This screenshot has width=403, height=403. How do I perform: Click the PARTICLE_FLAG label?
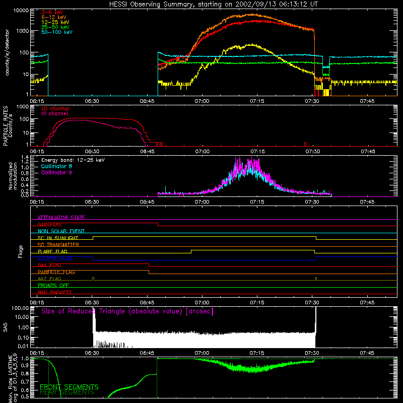click(x=56, y=272)
